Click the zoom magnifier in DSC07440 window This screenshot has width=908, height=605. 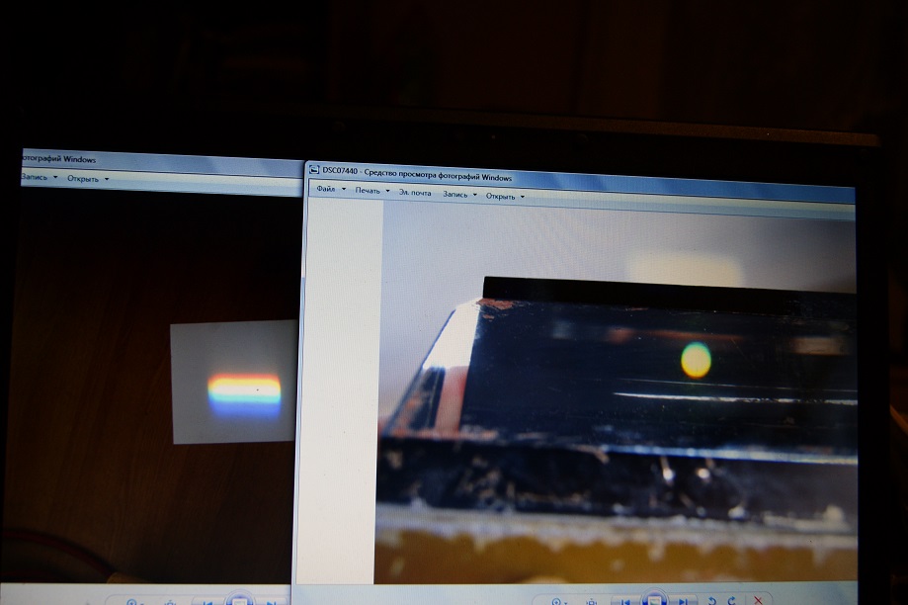tap(556, 601)
